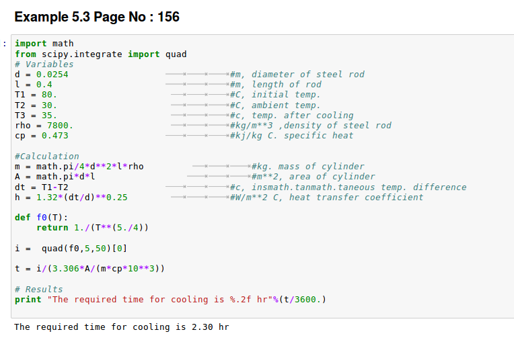This screenshot has height=342, width=514.
Task: Click the 't = i/(3.306*A/(m*cp*10**3))' line
Action: click(89, 269)
